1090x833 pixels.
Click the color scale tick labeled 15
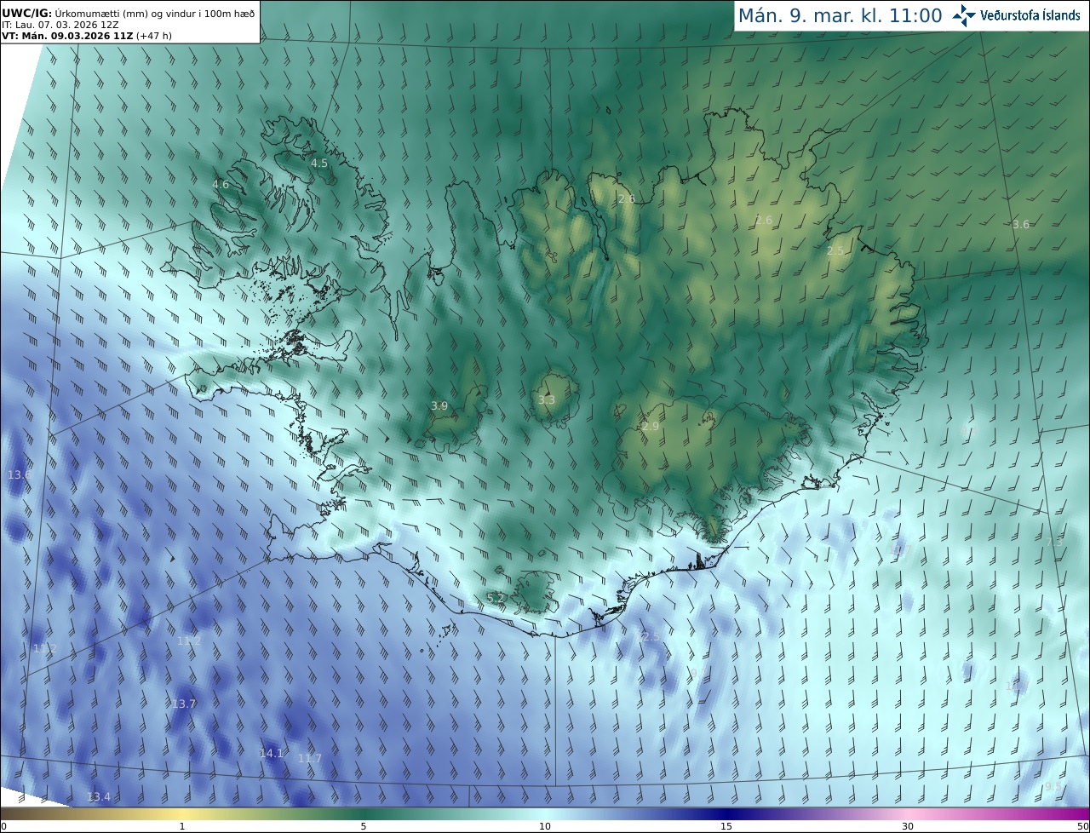(x=726, y=826)
